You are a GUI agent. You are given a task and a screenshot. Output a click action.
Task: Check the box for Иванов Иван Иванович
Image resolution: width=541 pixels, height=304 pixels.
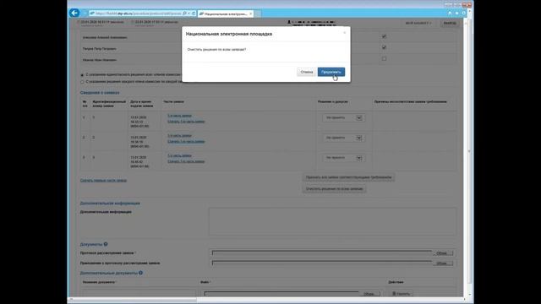(x=384, y=58)
